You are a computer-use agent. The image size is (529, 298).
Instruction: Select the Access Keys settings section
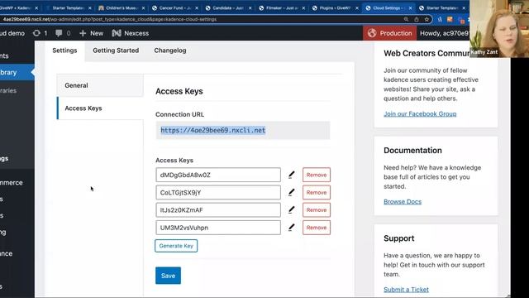(x=100, y=108)
